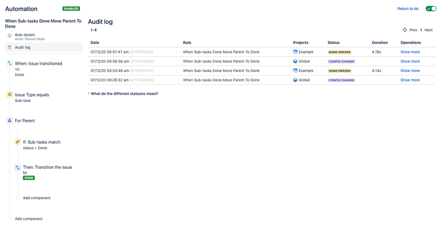Click date 07/12/20 09:57:47 am
Viewport: 446px width, 230px height.
click(x=109, y=52)
